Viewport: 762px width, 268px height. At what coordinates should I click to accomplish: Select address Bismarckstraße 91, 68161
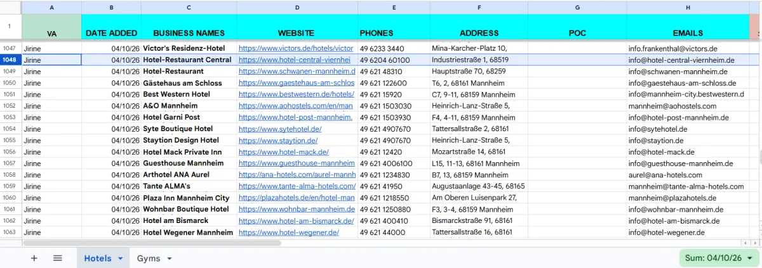coord(479,221)
